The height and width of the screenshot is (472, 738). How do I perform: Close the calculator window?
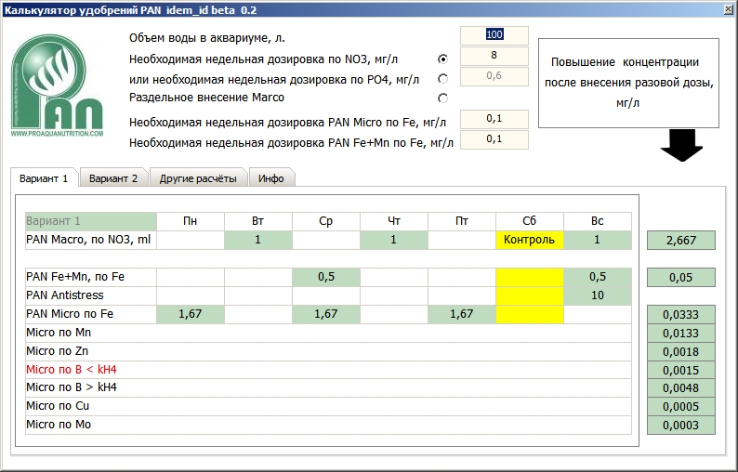tap(727, 9)
